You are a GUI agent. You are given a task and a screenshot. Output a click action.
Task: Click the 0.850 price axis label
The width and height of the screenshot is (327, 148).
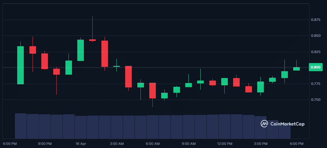point(315,36)
